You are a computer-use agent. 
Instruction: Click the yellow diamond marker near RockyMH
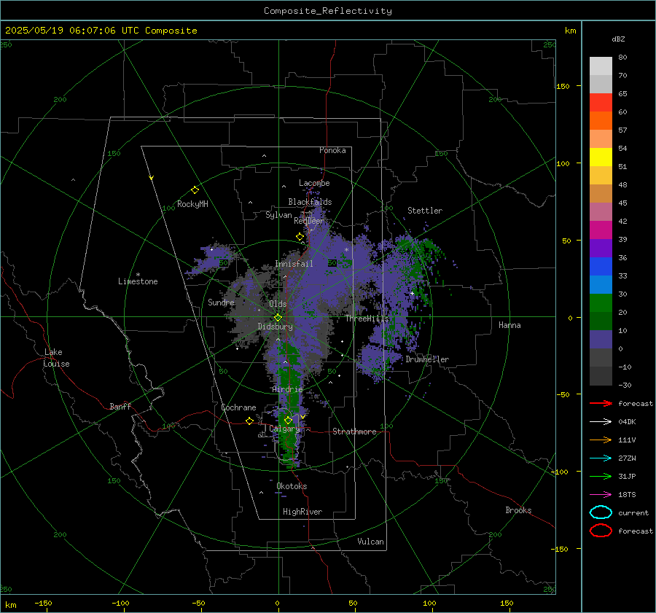tap(195, 190)
